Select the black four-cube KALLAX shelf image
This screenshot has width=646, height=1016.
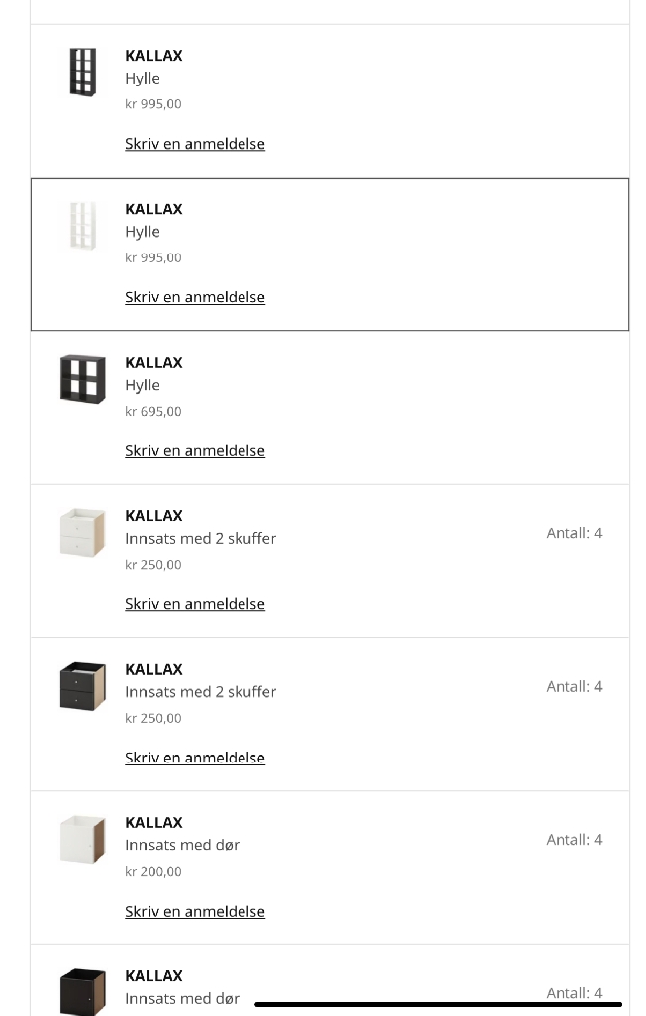pyautogui.click(x=82, y=379)
